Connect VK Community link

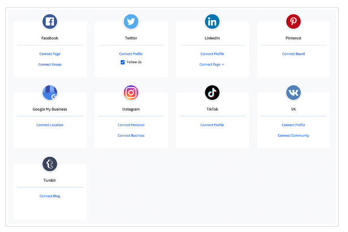pyautogui.click(x=293, y=136)
